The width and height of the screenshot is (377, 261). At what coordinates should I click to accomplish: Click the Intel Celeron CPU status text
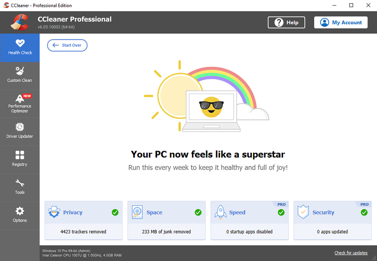(82, 255)
